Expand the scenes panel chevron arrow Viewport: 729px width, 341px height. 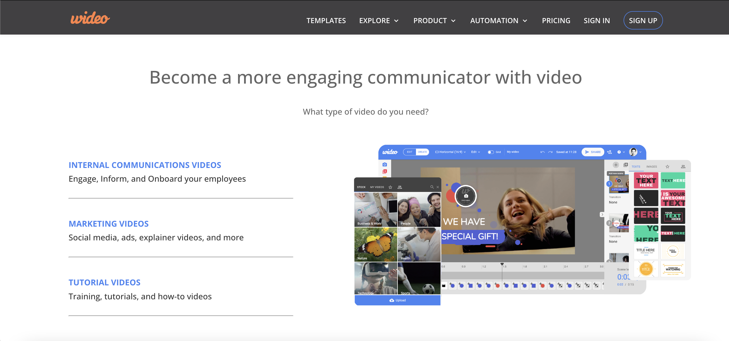602,214
